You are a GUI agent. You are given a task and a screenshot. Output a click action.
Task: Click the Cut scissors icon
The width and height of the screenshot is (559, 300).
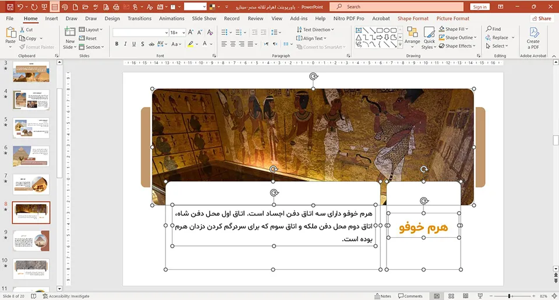(23, 30)
